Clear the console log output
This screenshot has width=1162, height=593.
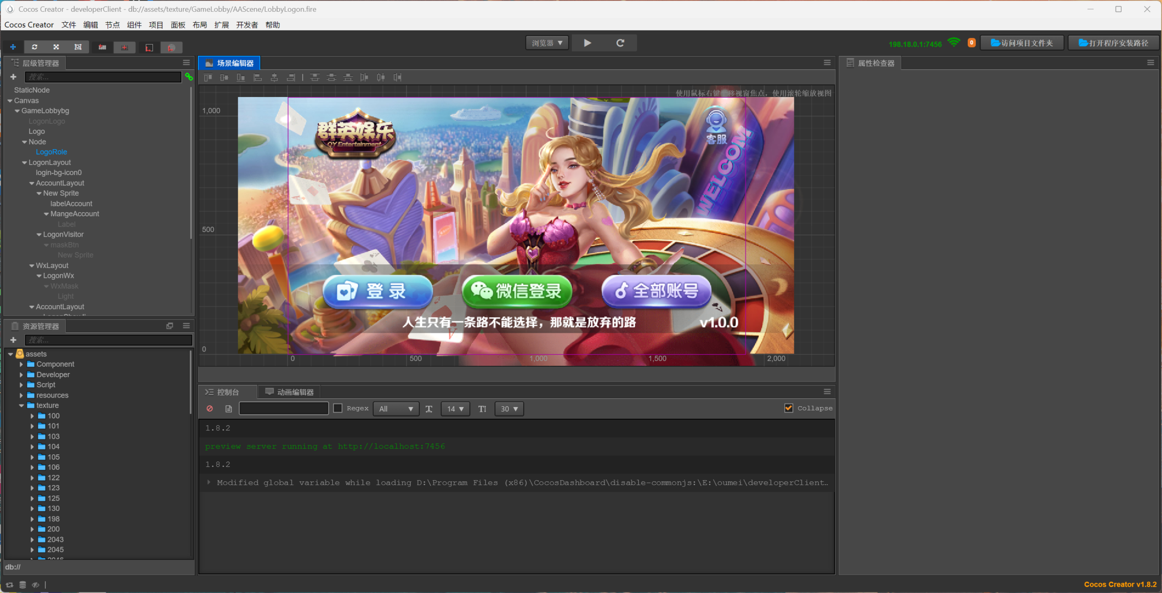pyautogui.click(x=210, y=408)
